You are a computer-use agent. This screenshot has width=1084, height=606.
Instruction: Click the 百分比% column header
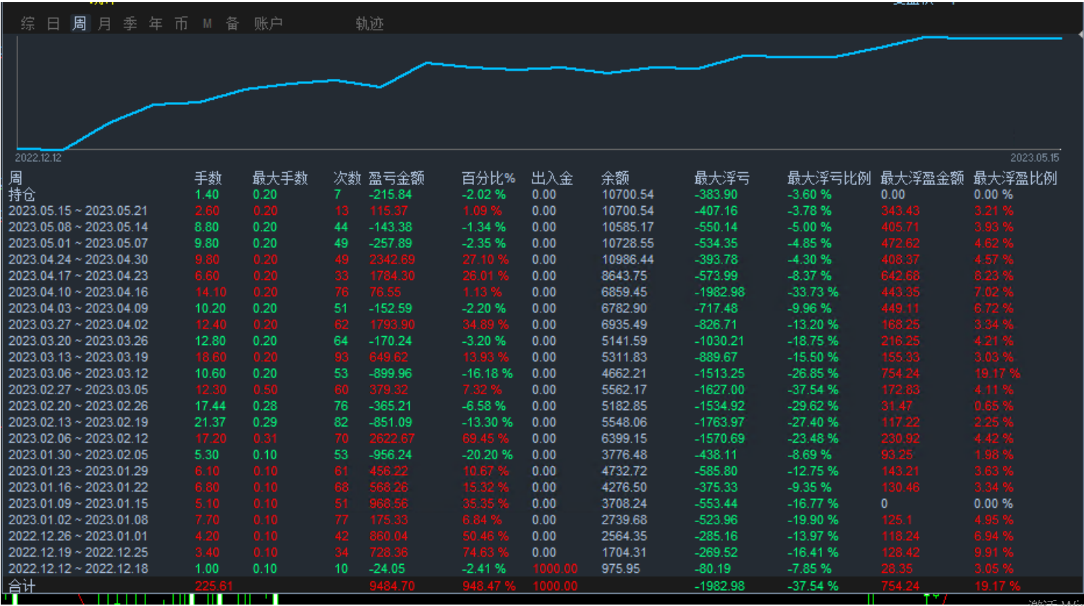pos(488,178)
